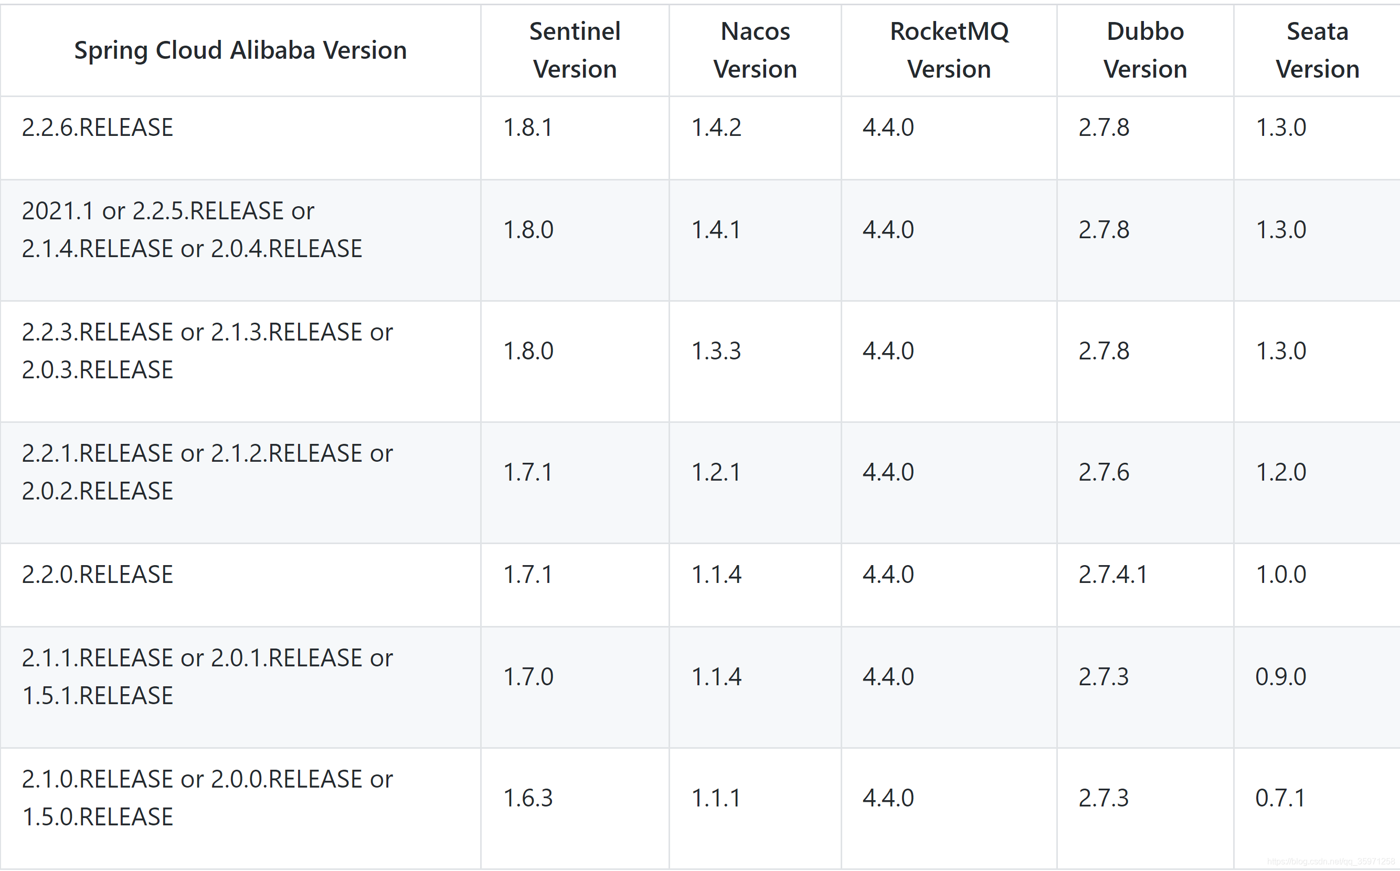Viewport: 1400px width, 871px height.
Task: Click Seata value 1.2.0
Action: (1281, 472)
